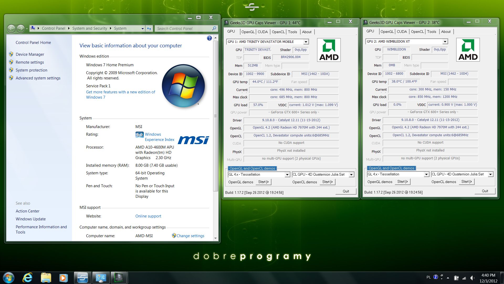Viewport: 504px width, 284px height.
Task: Click the BIOS value BR42906.004
Action: [x=291, y=57]
